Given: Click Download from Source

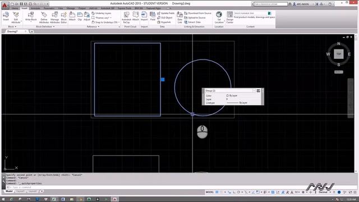Looking at the screenshot, I should coord(198,13).
